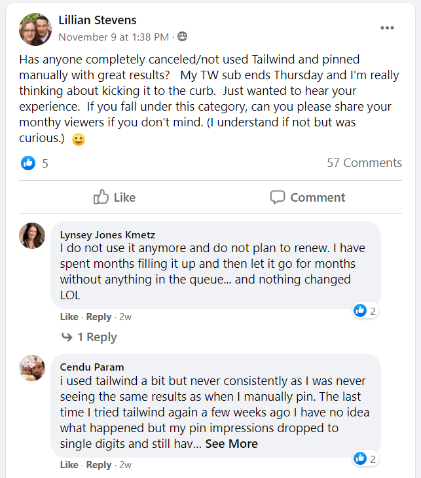This screenshot has width=421, height=478.
Task: Click the smiley emoji in the post
Action: (x=79, y=139)
